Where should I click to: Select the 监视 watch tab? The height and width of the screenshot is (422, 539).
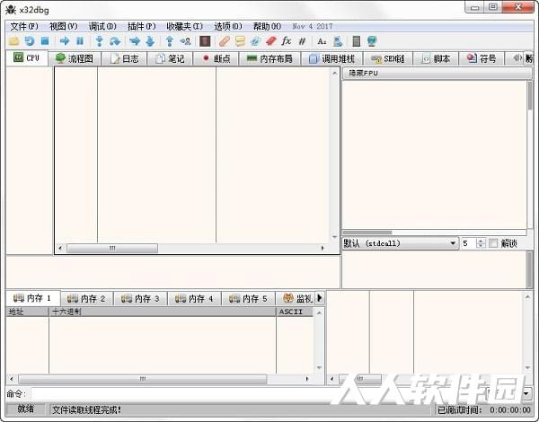[296, 299]
